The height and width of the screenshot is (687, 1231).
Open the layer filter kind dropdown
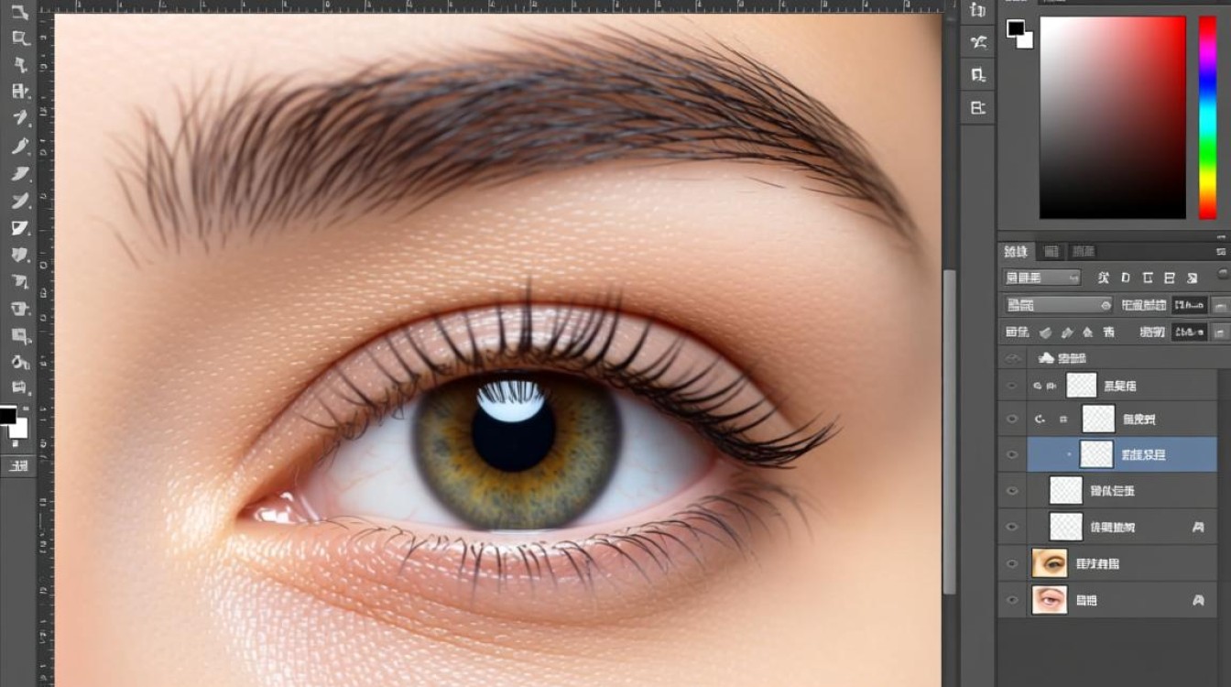pyautogui.click(x=1042, y=278)
